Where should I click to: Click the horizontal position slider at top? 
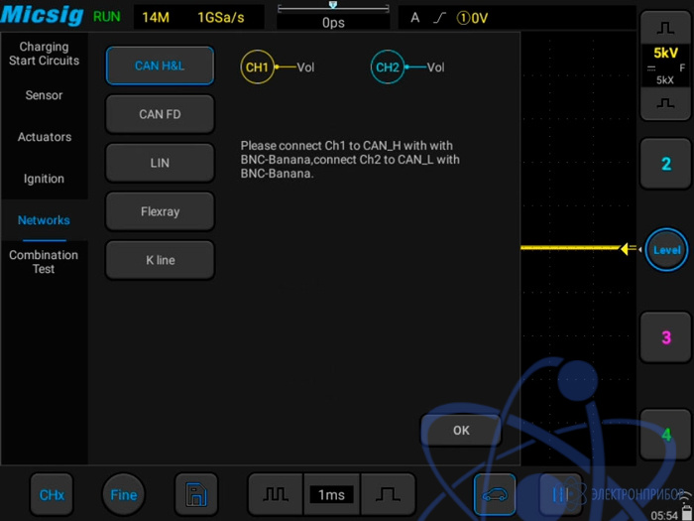coord(333,8)
